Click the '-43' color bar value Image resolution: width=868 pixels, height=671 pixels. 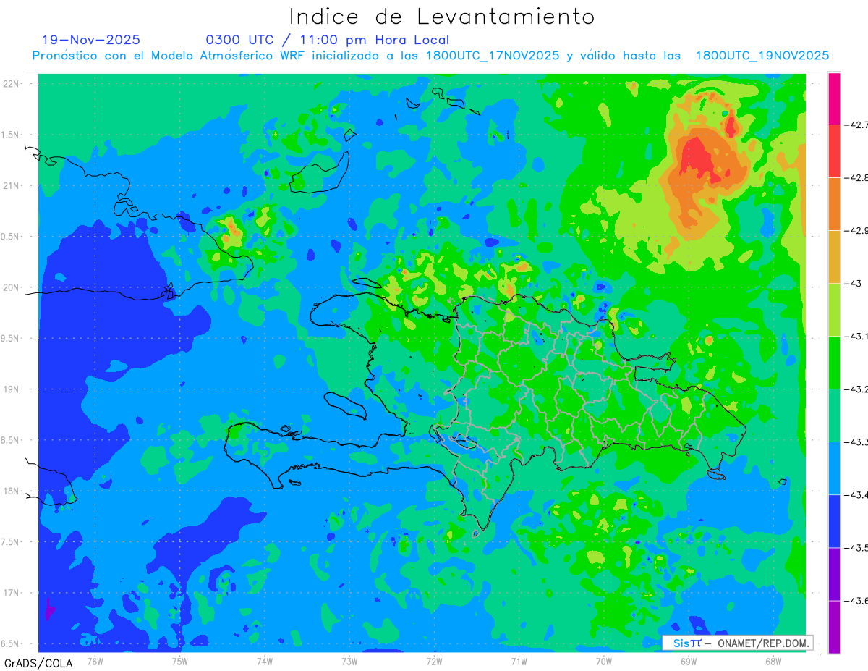(853, 284)
